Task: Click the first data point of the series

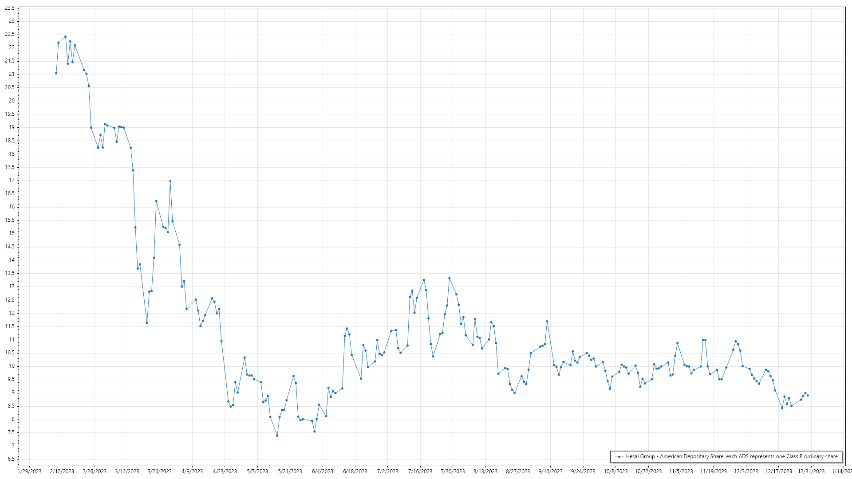Action: pos(56,73)
